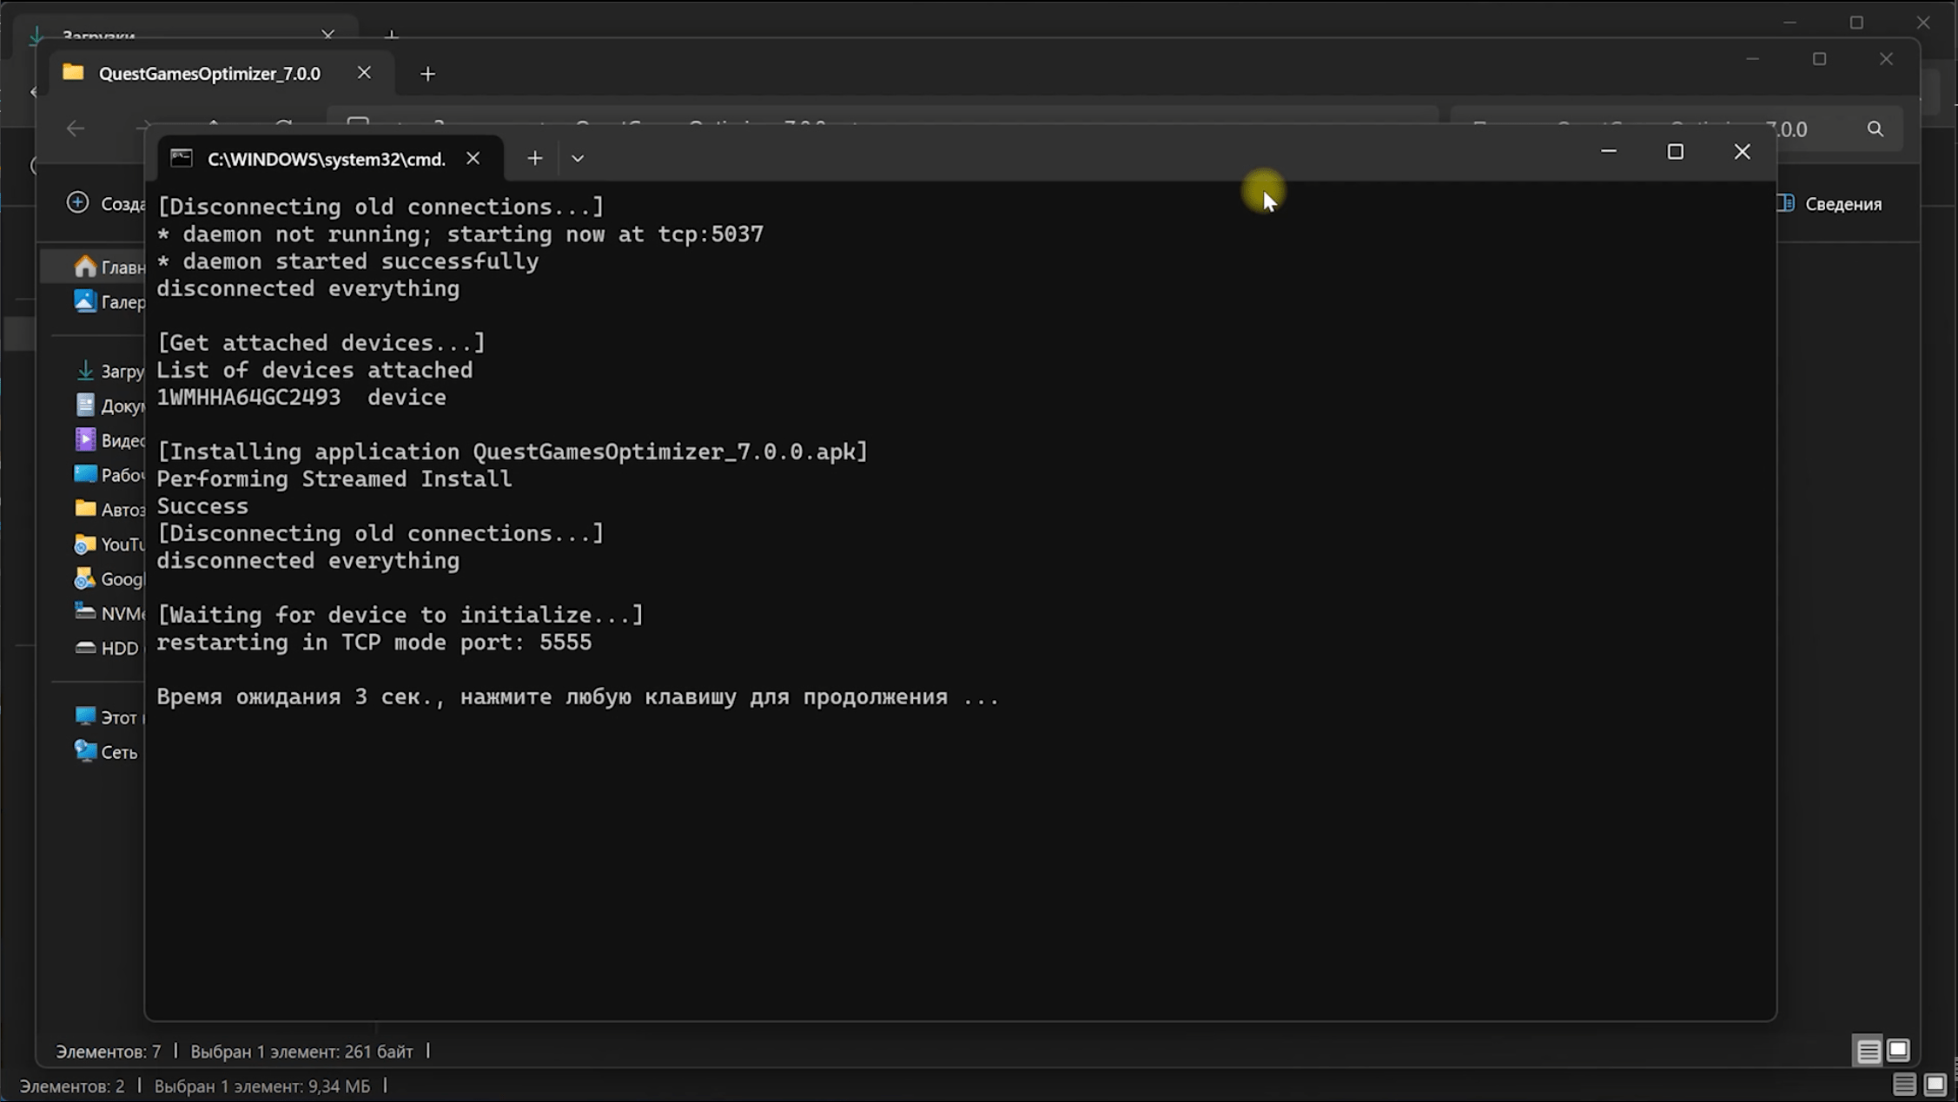
Task: Maximize the terminal window
Action: pos(1675,152)
